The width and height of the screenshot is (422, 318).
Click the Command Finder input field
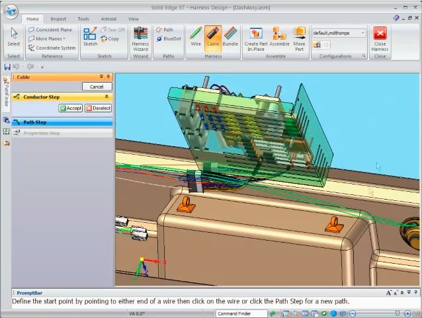point(241,313)
